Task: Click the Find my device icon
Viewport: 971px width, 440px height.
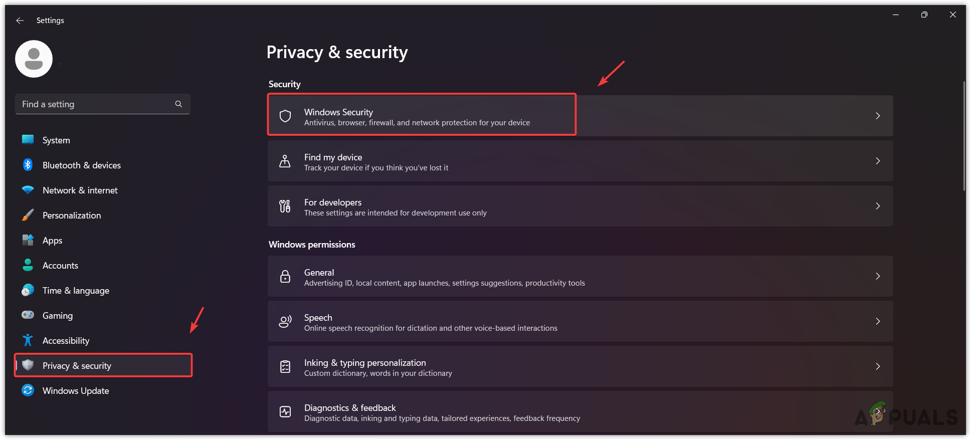Action: [x=285, y=161]
